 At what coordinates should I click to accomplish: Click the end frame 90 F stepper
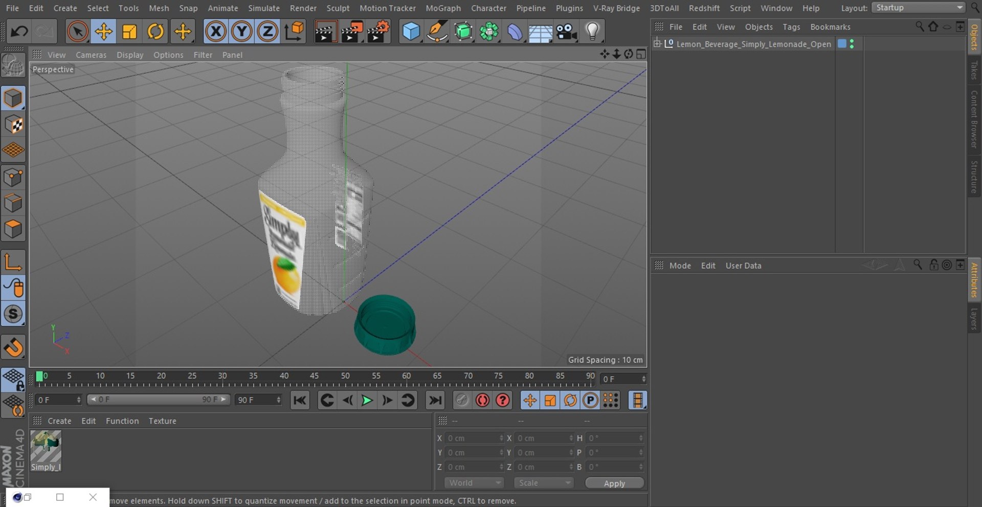click(x=279, y=400)
